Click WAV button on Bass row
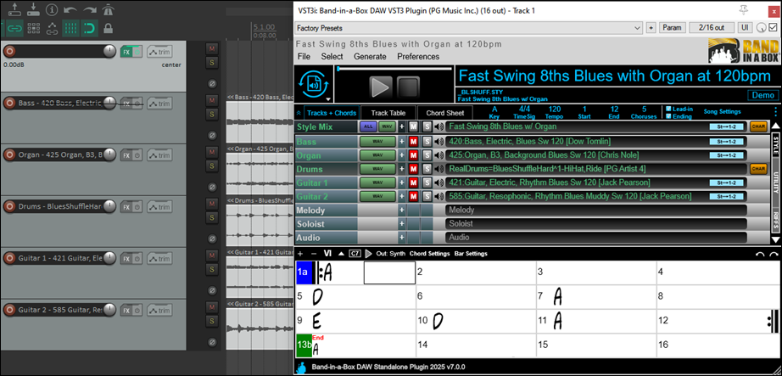Screen dimensions: 782x376 tap(377, 142)
